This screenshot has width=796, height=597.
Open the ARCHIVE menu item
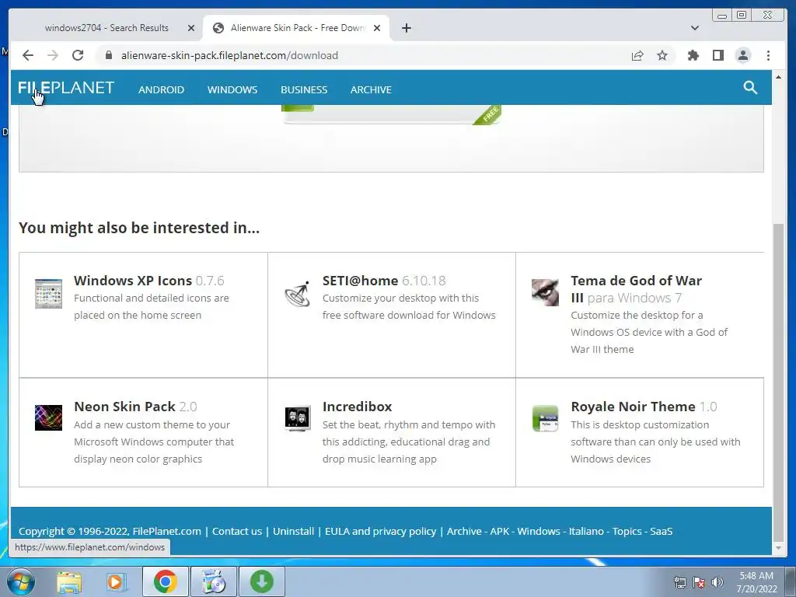pos(371,90)
